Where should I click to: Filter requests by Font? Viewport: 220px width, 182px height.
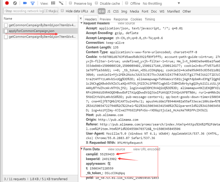[145, 12]
